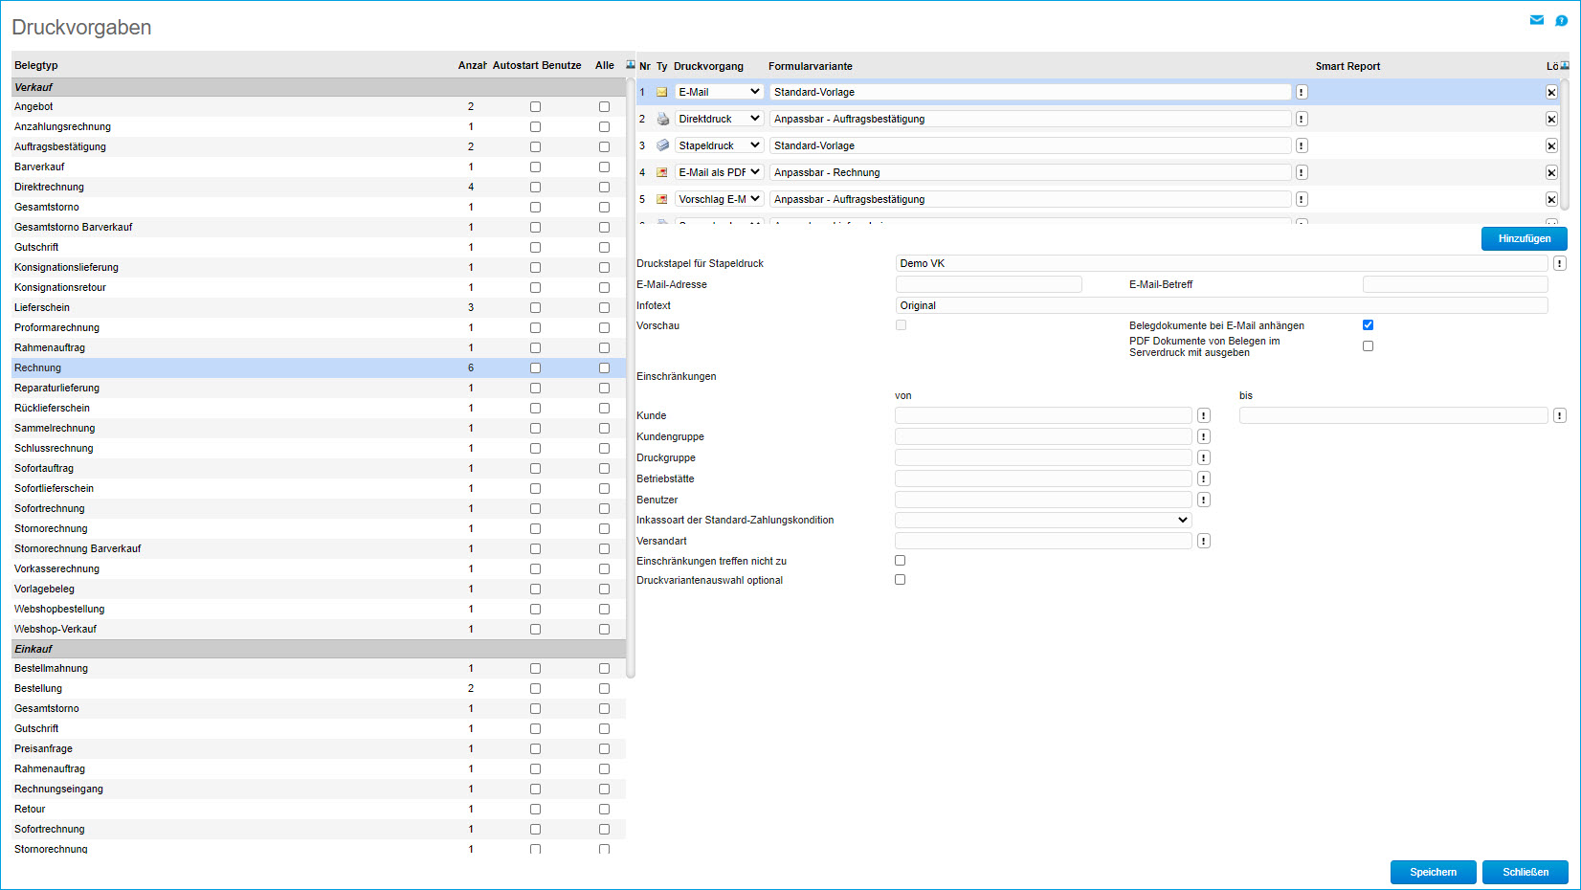
Task: Open lookup for Kunde von field
Action: click(x=1204, y=415)
